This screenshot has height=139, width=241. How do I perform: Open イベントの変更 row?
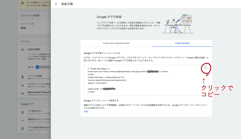(34, 77)
